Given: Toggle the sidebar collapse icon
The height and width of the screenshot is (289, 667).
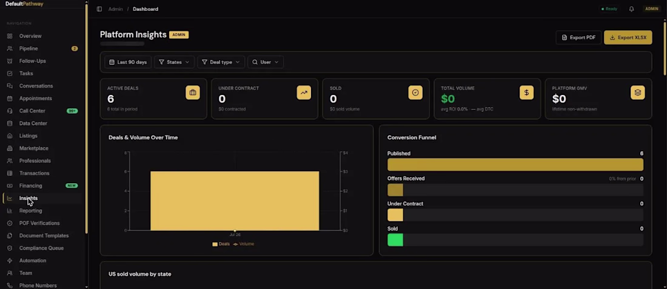Looking at the screenshot, I should click(x=99, y=9).
